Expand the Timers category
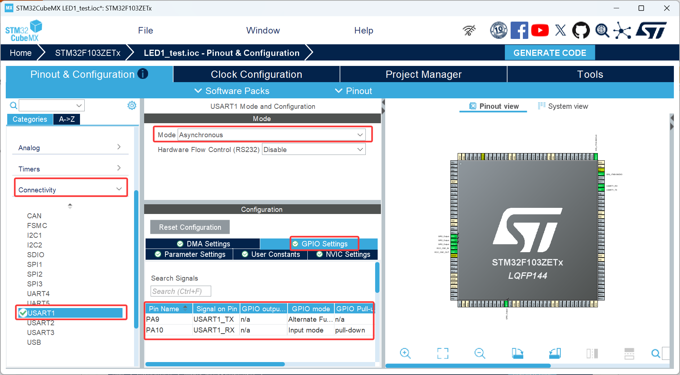The image size is (680, 375). [70, 169]
